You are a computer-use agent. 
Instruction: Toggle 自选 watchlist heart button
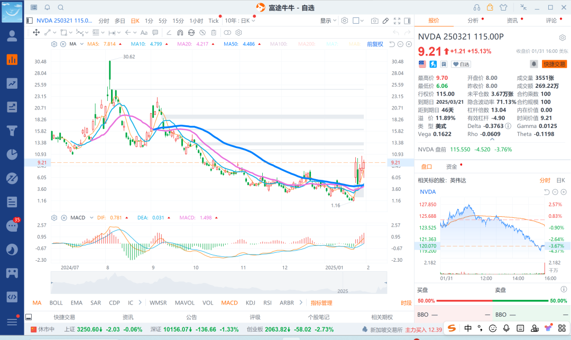click(461, 64)
